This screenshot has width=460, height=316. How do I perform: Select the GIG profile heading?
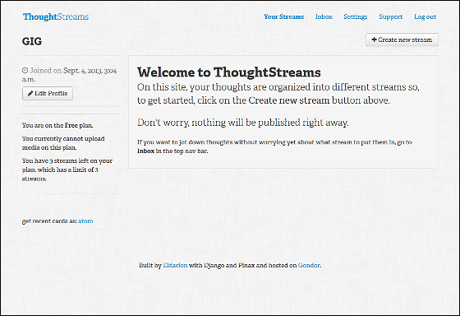click(x=32, y=41)
